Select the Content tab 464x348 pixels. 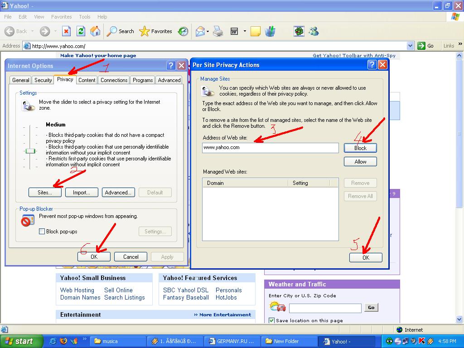click(x=87, y=80)
